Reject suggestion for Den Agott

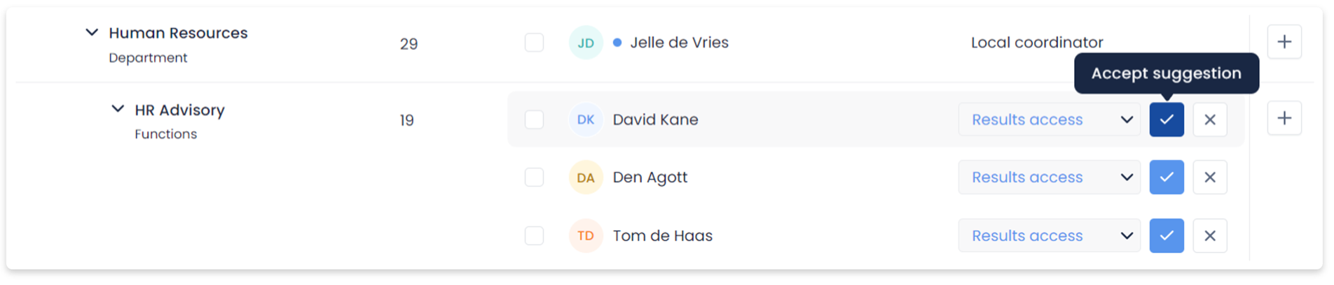click(1210, 177)
